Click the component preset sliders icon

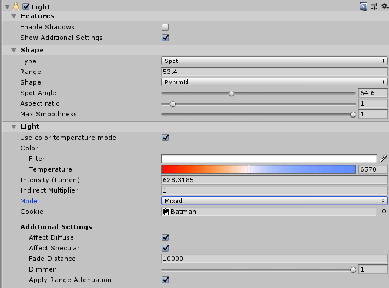(374, 6)
